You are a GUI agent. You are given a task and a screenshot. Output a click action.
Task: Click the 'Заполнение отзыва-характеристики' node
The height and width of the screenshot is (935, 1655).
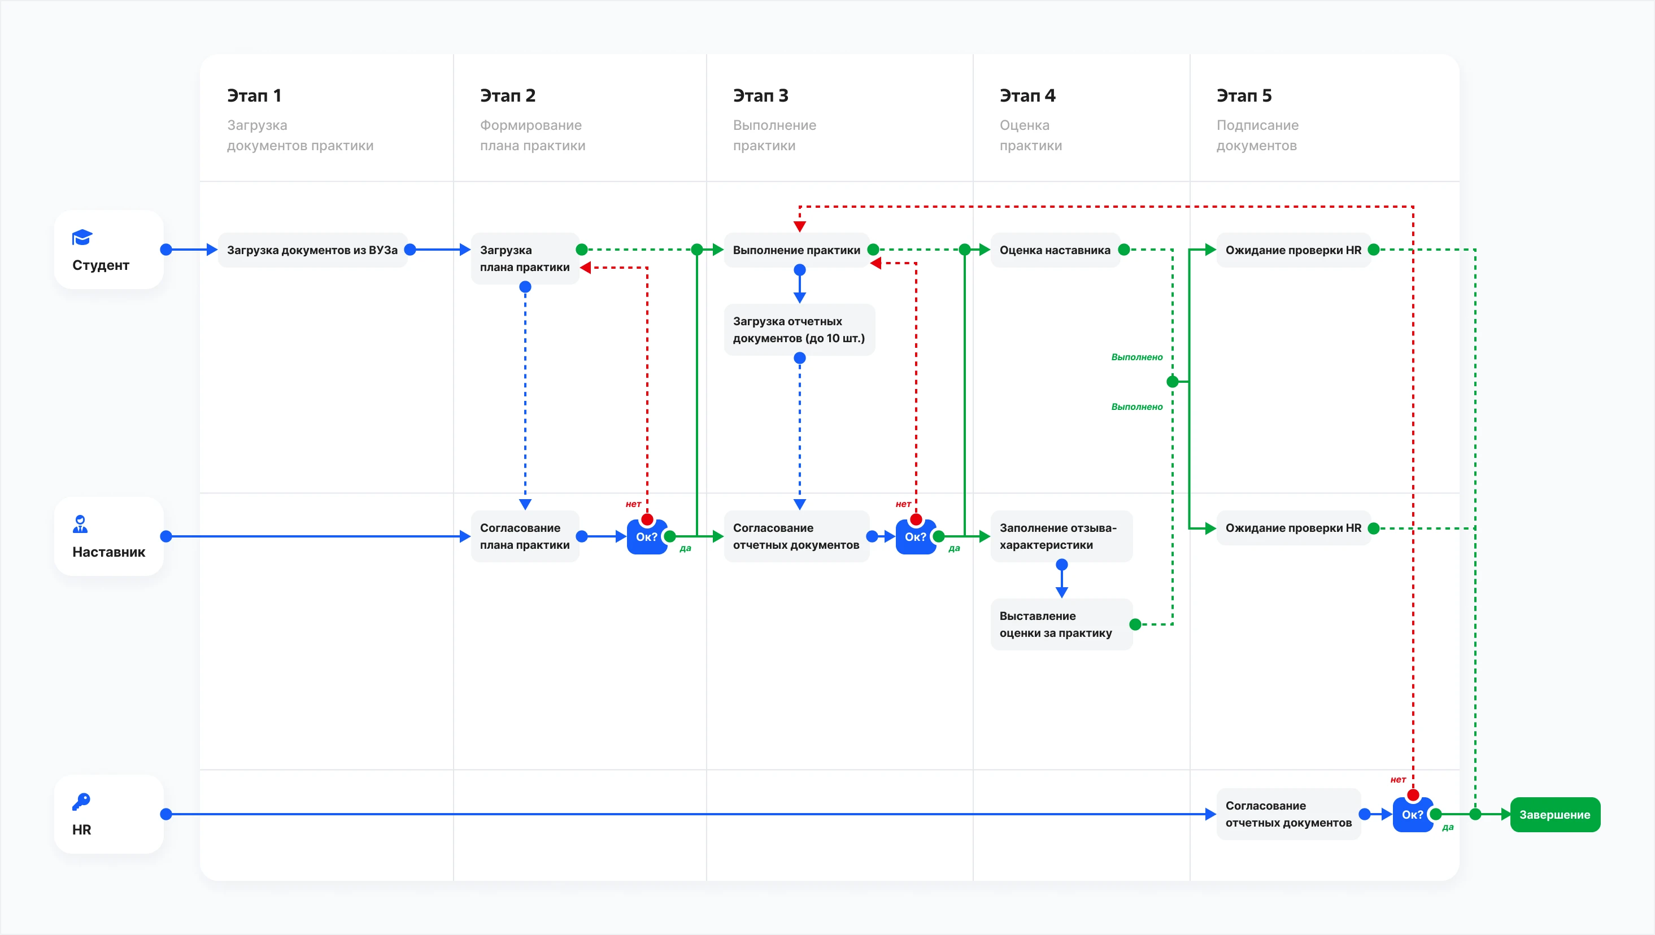[1061, 536]
